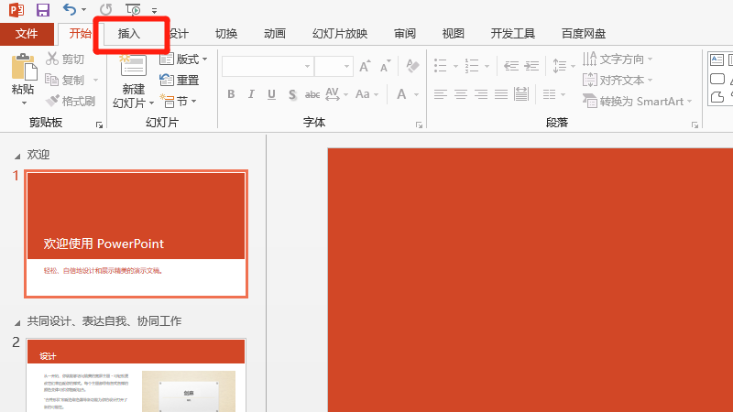
Task: Click the Save icon in quick access toolbar
Action: [x=43, y=10]
